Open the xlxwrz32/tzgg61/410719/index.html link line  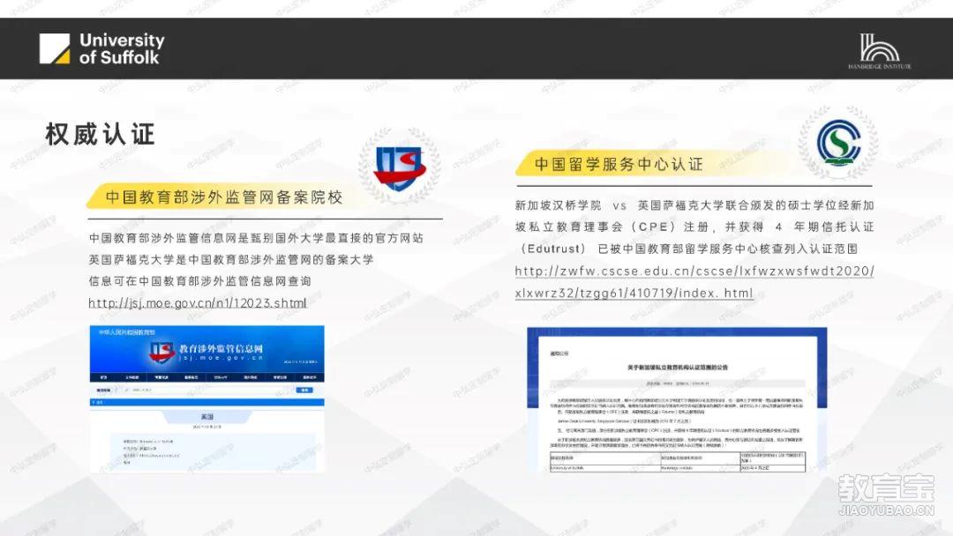[634, 294]
